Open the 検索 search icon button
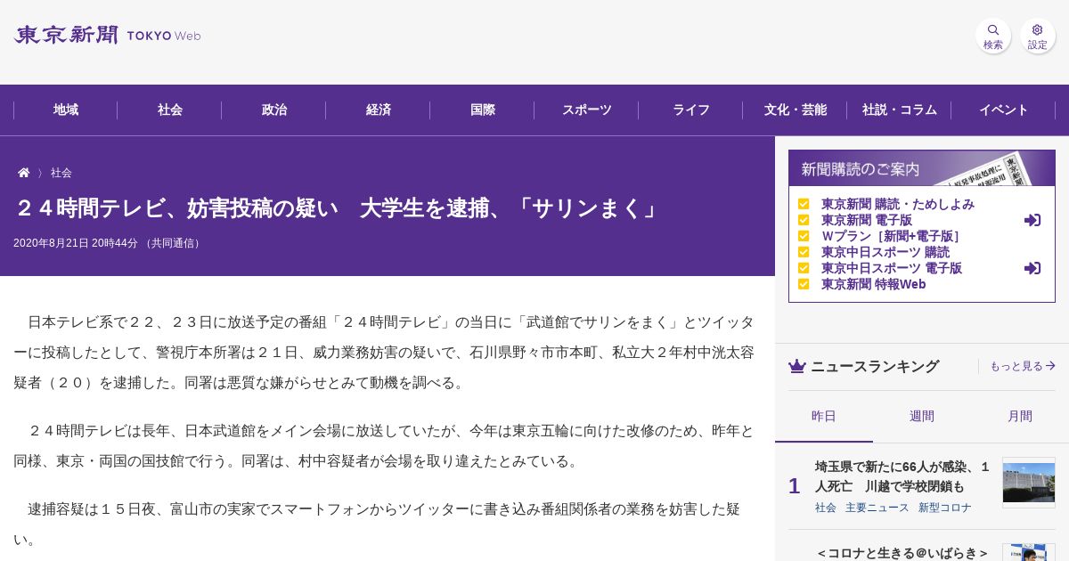The height and width of the screenshot is (561, 1069). [x=993, y=36]
